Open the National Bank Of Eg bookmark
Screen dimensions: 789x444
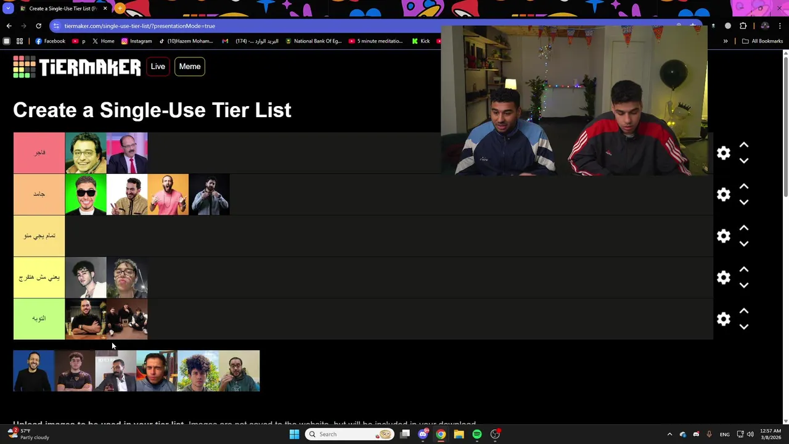pos(313,41)
